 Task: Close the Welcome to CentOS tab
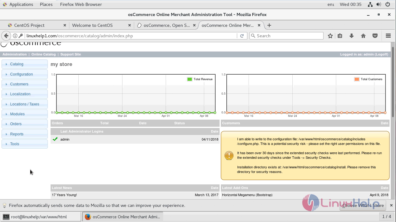(x=130, y=25)
